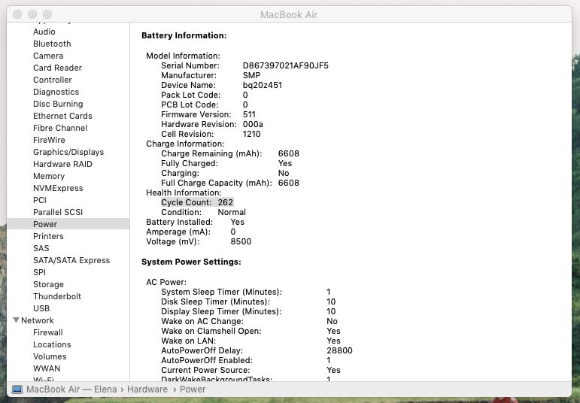Click the Full Charge Capacity (mAh) label
Viewport: 580px width, 403px height.
point(217,183)
